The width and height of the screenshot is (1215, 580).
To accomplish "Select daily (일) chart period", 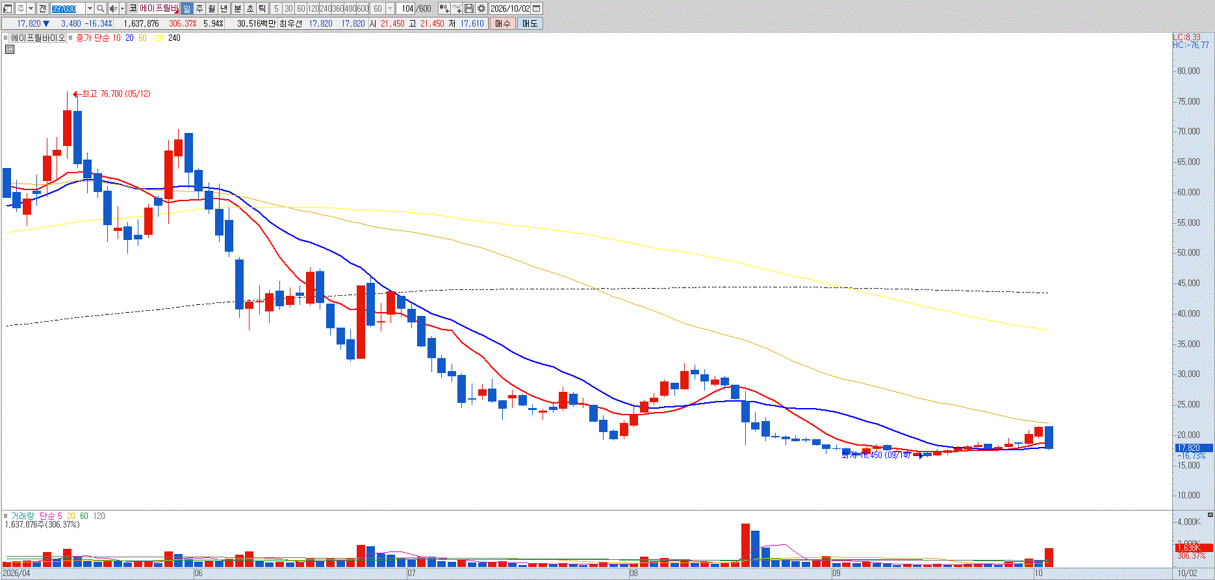I will coord(187,8).
